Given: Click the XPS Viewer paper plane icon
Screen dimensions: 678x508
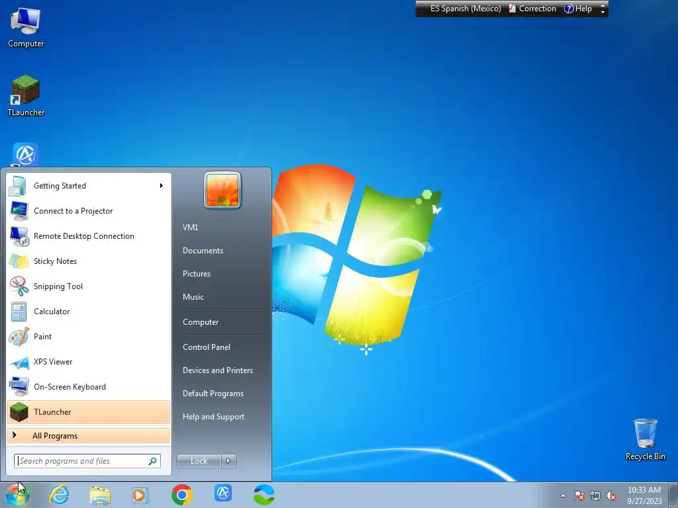Looking at the screenshot, I should 19,362.
